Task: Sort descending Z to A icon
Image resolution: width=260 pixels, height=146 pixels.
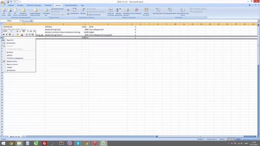Action: pyautogui.click(x=68, y=14)
